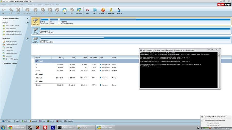Select the Move/Resize partition tool

pyautogui.click(x=27, y=11)
